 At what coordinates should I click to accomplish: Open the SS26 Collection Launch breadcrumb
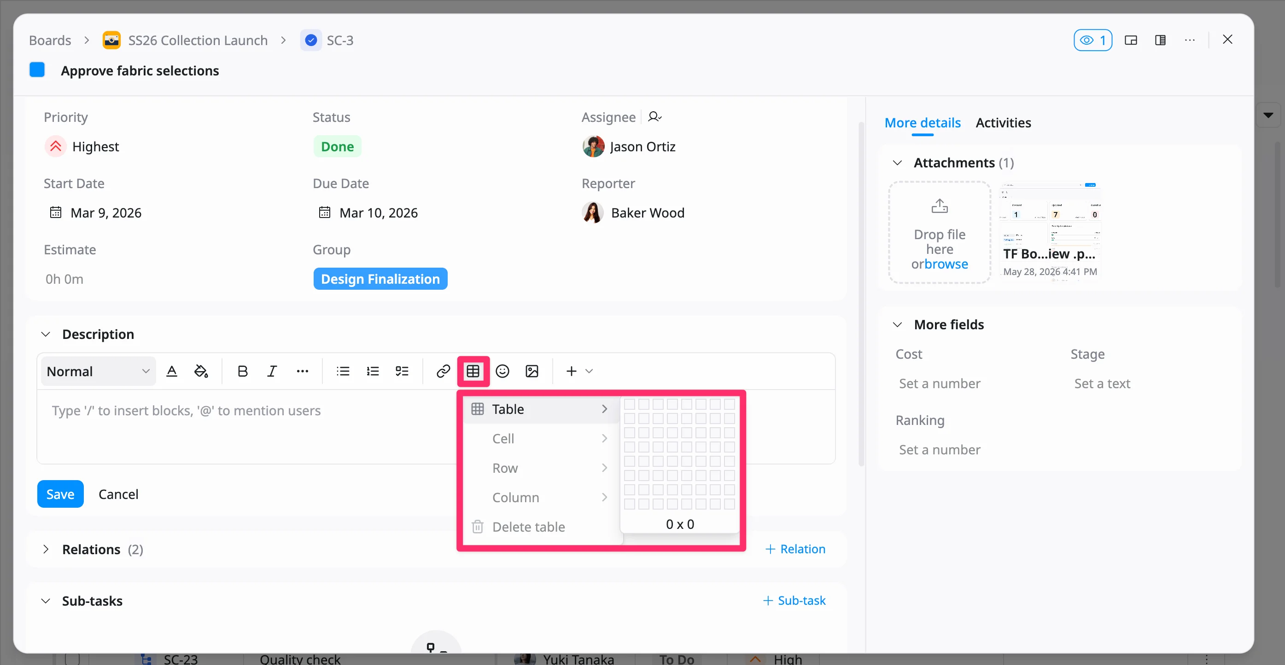198,40
